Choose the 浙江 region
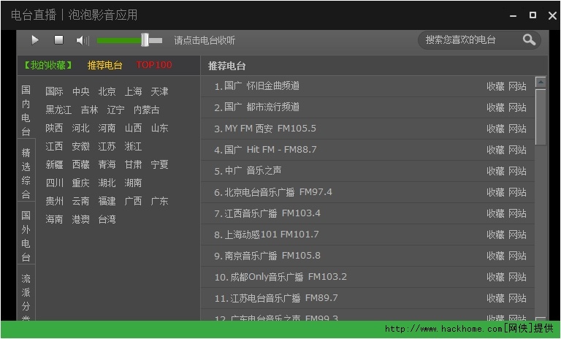Image resolution: width=561 pixels, height=339 pixels. click(133, 146)
